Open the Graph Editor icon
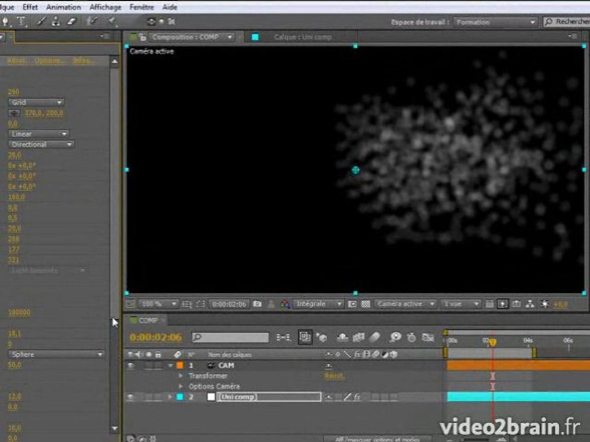The height and width of the screenshot is (442, 590). click(428, 337)
